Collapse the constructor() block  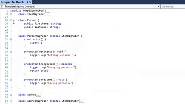(x=11, y=39)
